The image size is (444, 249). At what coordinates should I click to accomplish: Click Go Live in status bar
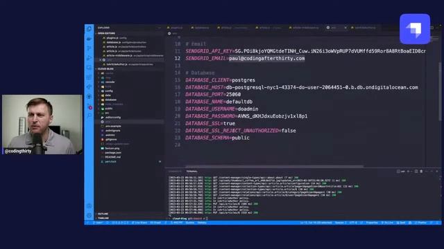click(387, 223)
